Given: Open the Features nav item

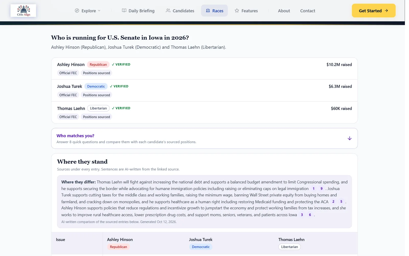Looking at the screenshot, I should (246, 11).
